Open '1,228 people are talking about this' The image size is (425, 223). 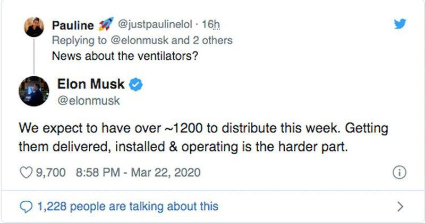(x=128, y=207)
